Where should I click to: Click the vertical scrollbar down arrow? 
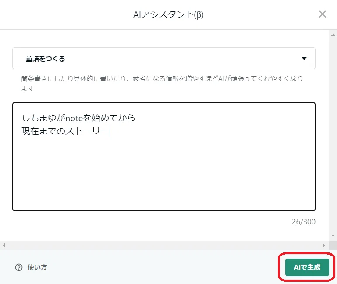point(333,235)
